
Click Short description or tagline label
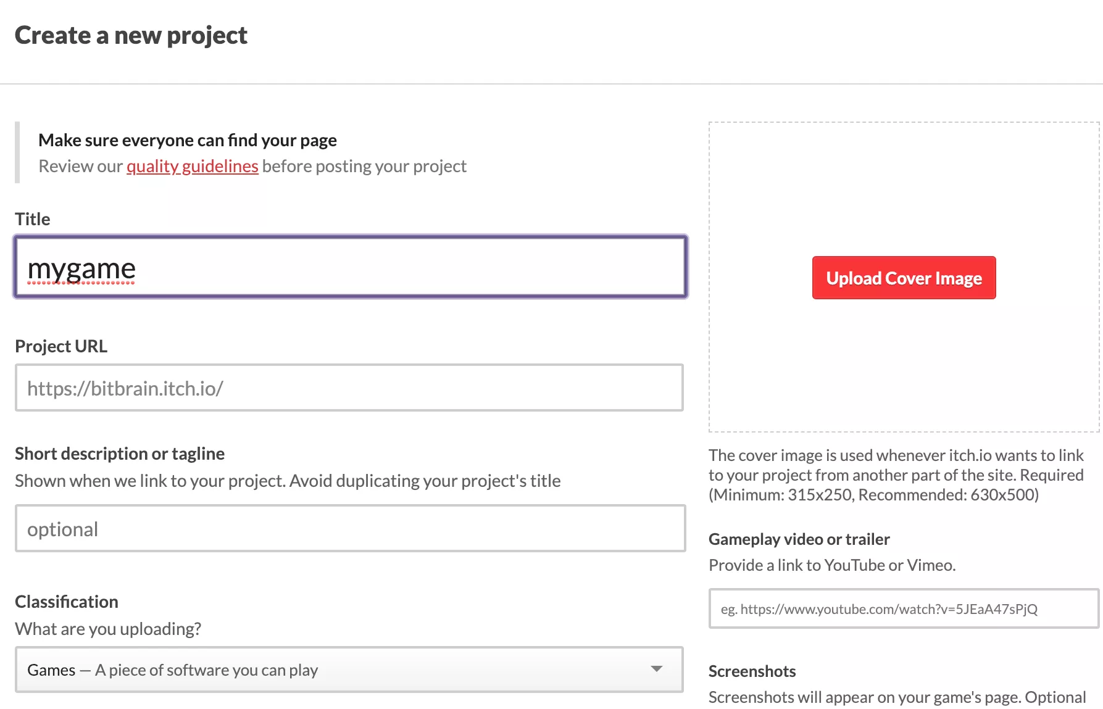[x=120, y=454]
